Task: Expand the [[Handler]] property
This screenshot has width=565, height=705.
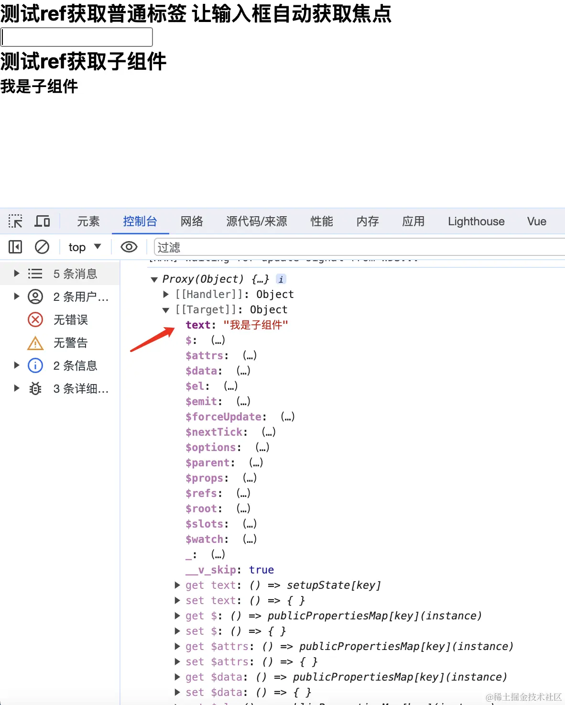Action: [166, 294]
